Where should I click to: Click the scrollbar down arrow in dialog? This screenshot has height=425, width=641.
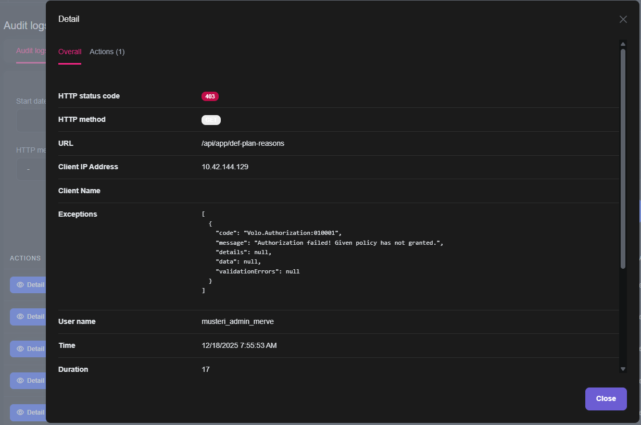pyautogui.click(x=623, y=369)
